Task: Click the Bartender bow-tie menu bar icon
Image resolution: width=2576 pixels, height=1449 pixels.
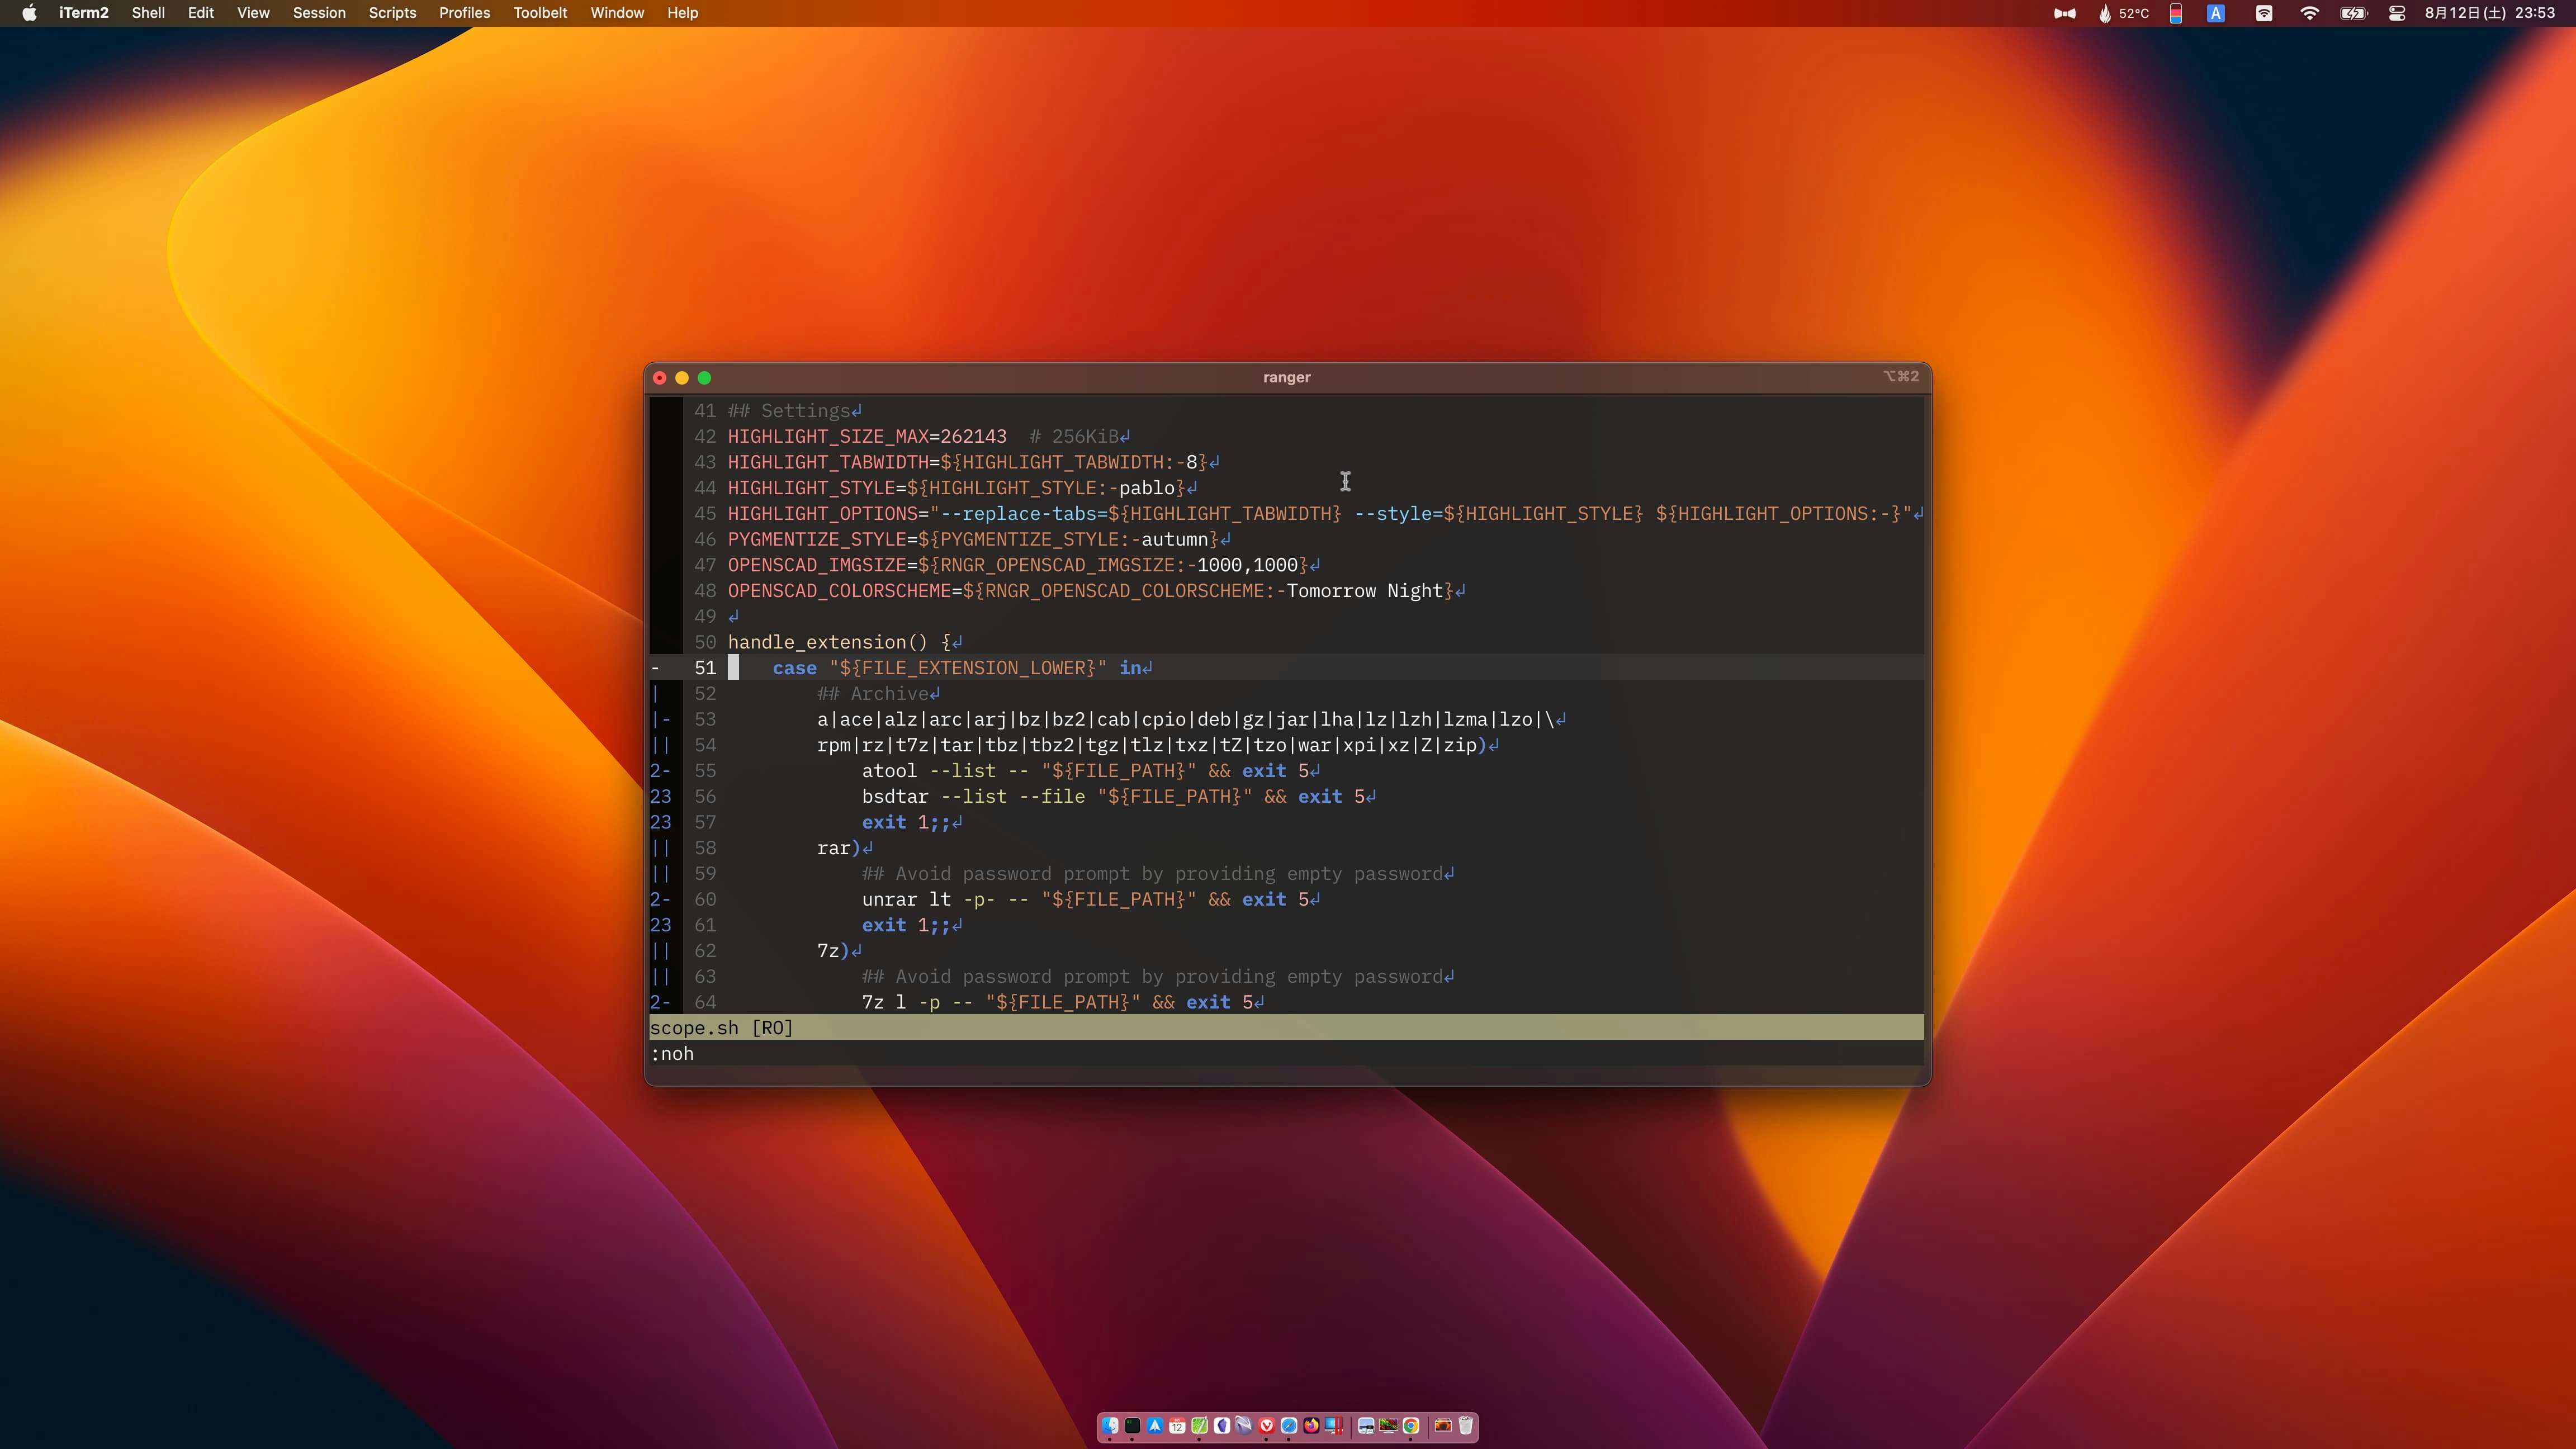Action: [2064, 13]
